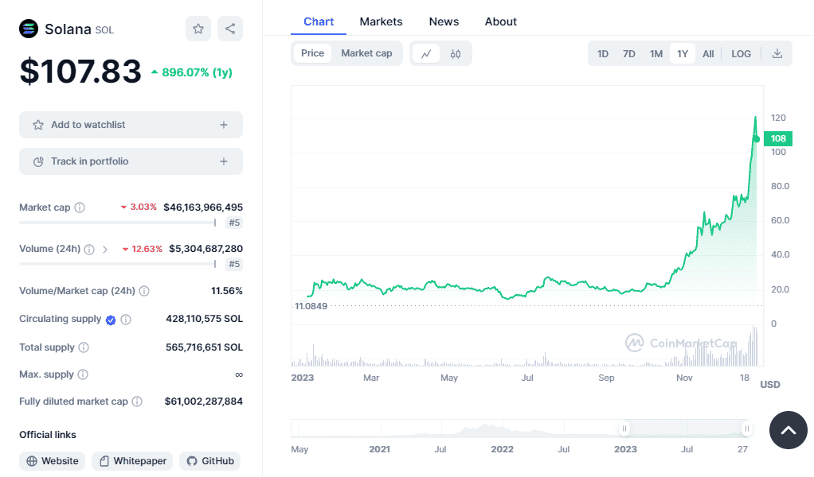
Task: Click the left handle of the range slider
Action: pyautogui.click(x=624, y=429)
